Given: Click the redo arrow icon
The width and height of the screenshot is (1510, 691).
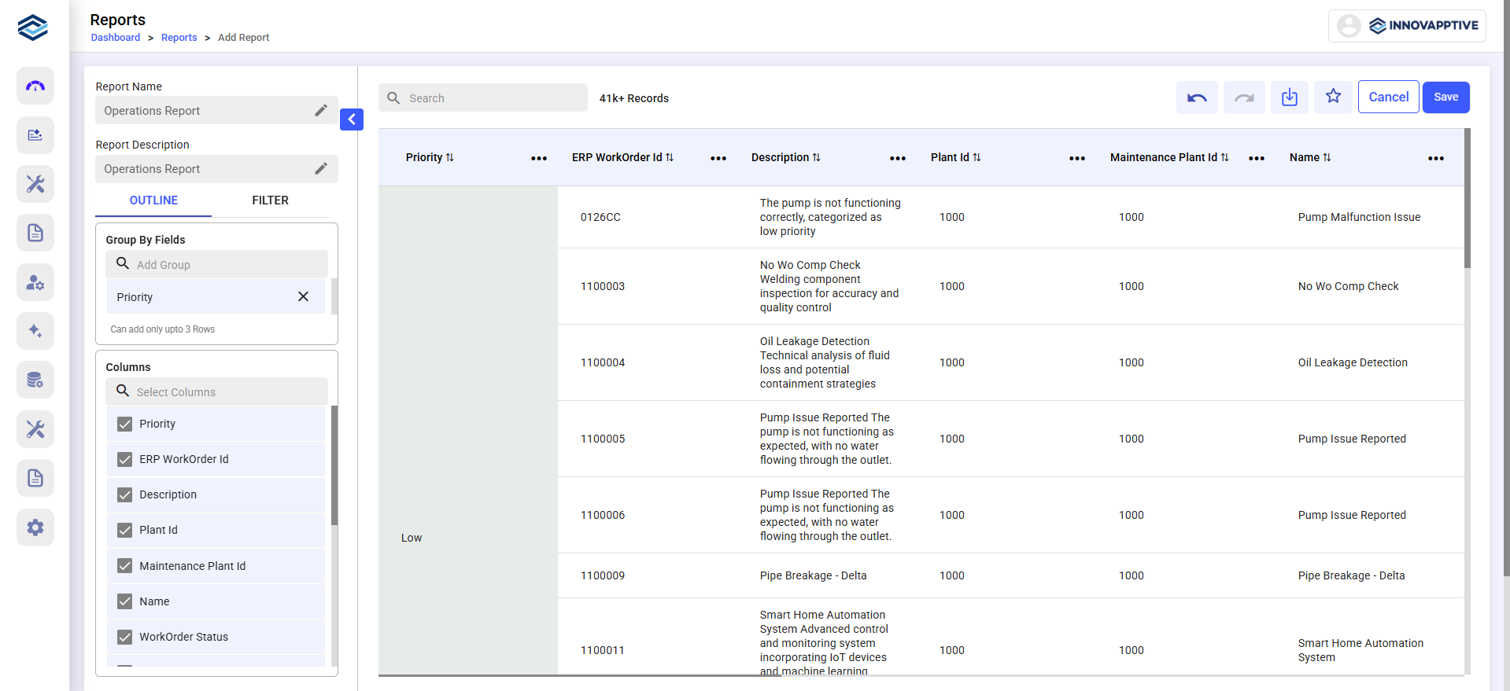Looking at the screenshot, I should tap(1244, 97).
